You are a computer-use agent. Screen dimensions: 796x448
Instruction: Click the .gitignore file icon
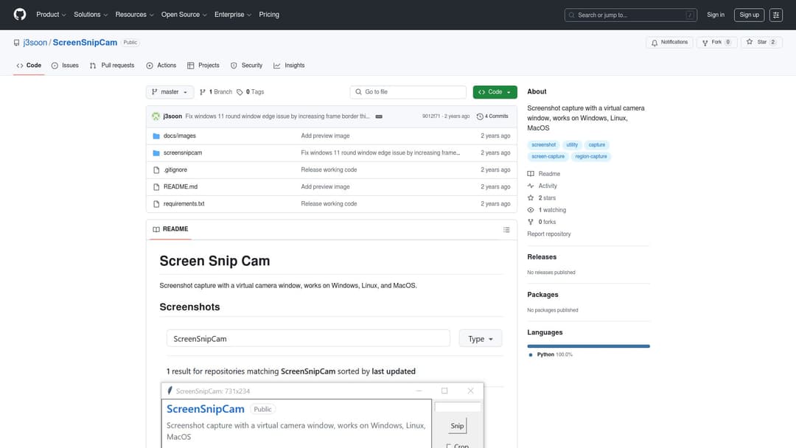156,170
